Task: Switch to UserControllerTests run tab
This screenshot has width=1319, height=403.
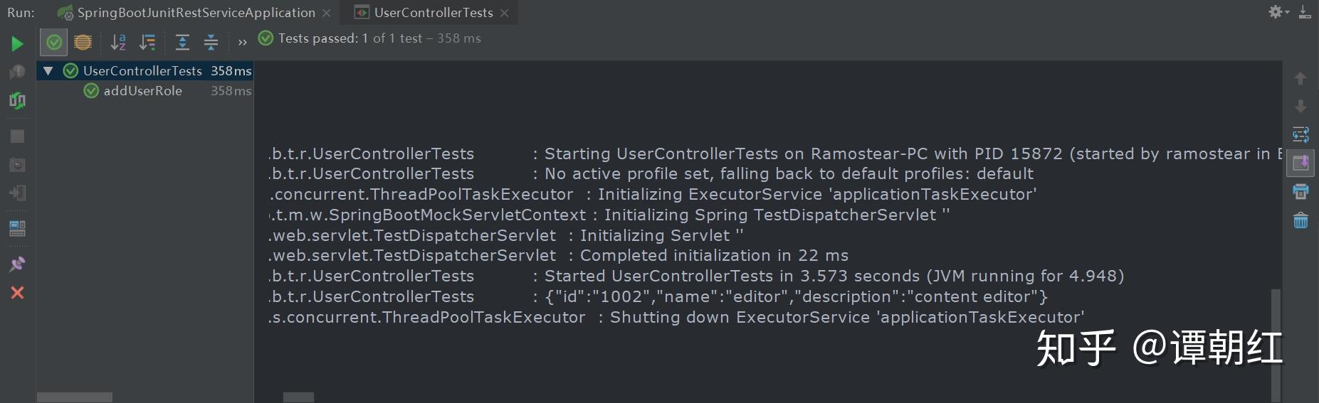Action: point(433,13)
